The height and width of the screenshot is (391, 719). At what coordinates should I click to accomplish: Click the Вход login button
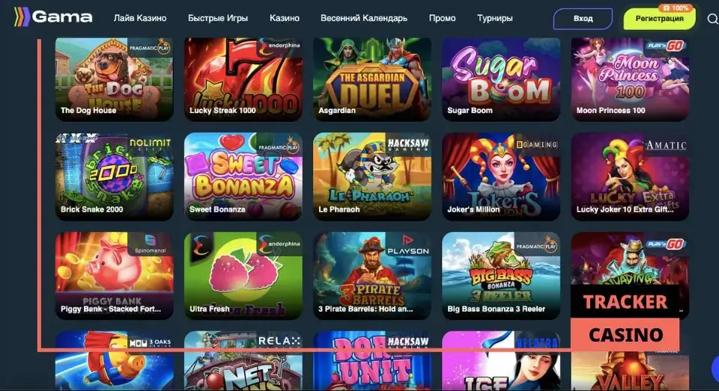[583, 19]
